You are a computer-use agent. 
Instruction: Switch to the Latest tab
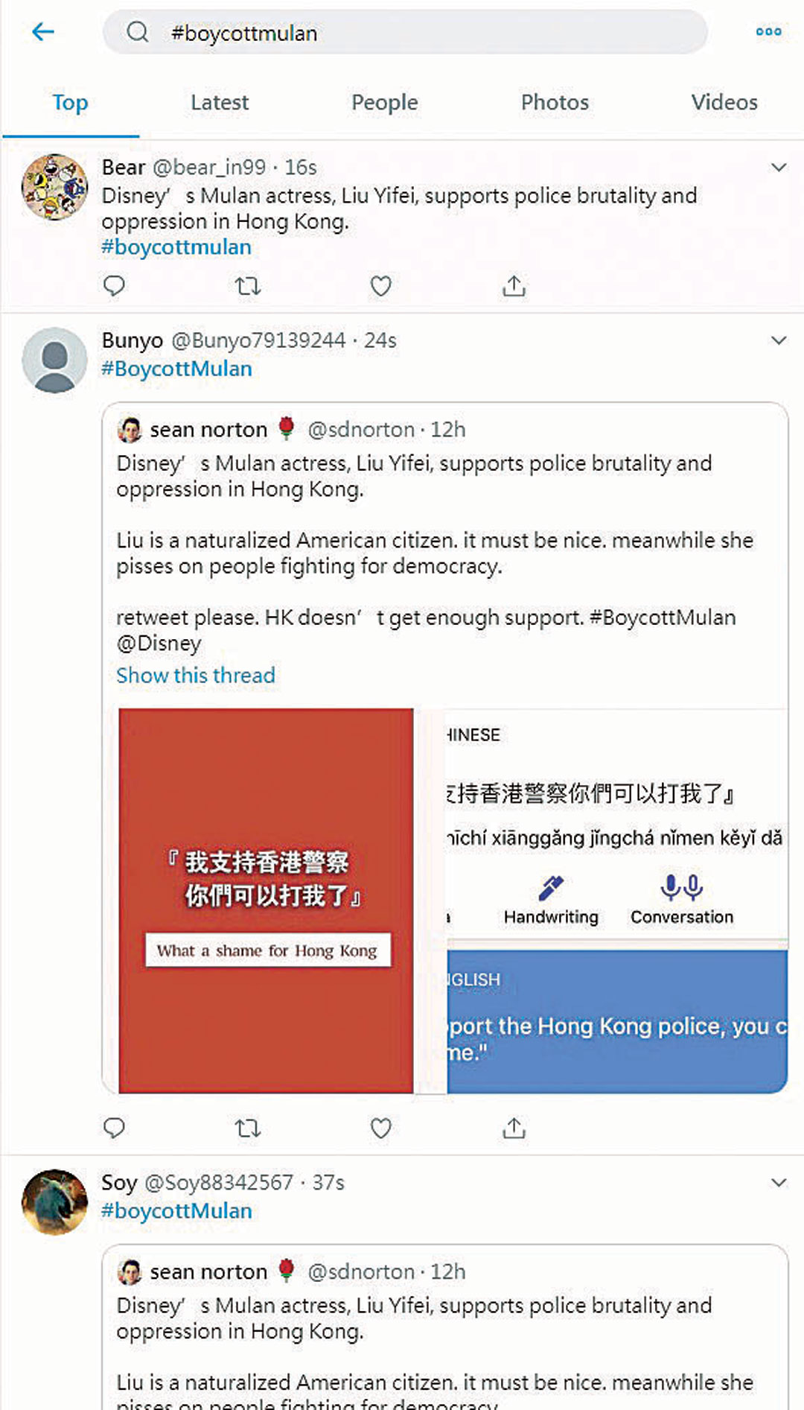220,102
